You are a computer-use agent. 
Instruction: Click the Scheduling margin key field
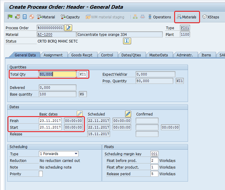tap(154, 154)
